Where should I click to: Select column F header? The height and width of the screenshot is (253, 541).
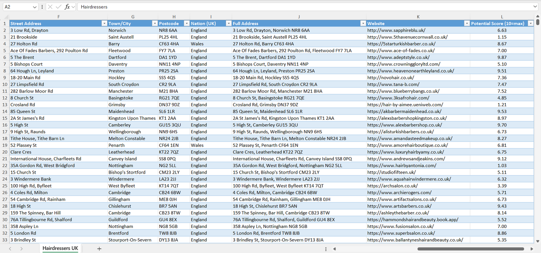(x=58, y=17)
